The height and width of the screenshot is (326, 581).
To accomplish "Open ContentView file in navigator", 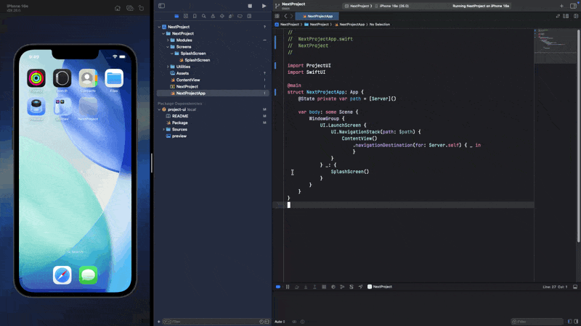I will 187,80.
